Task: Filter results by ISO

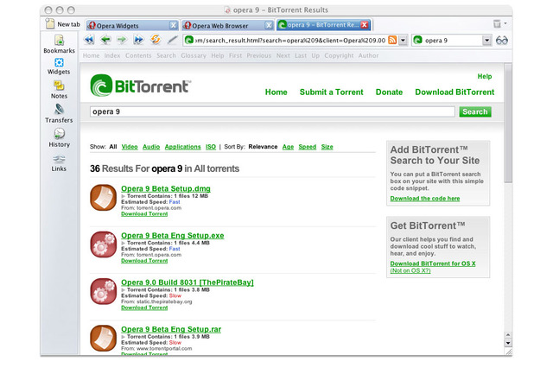Action: click(x=211, y=147)
